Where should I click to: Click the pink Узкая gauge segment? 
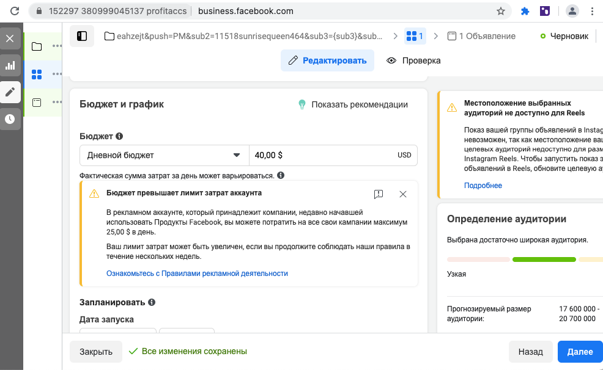478,259
